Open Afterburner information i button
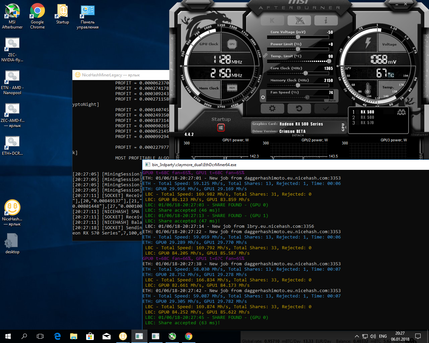The width and height of the screenshot is (429, 343). coord(326,20)
